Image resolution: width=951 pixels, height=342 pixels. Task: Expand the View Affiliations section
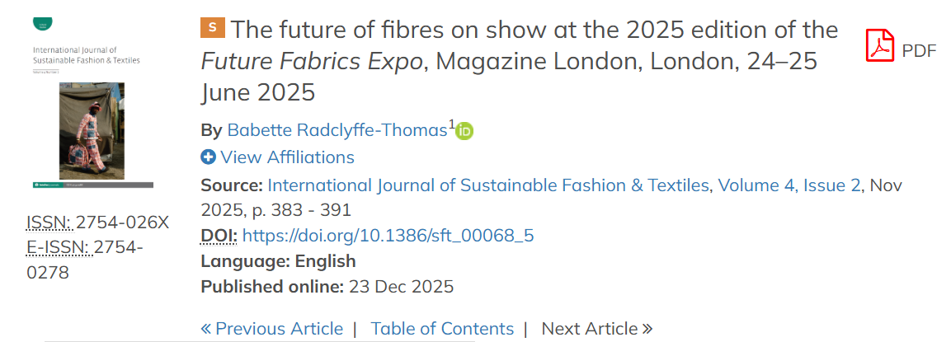tap(287, 157)
